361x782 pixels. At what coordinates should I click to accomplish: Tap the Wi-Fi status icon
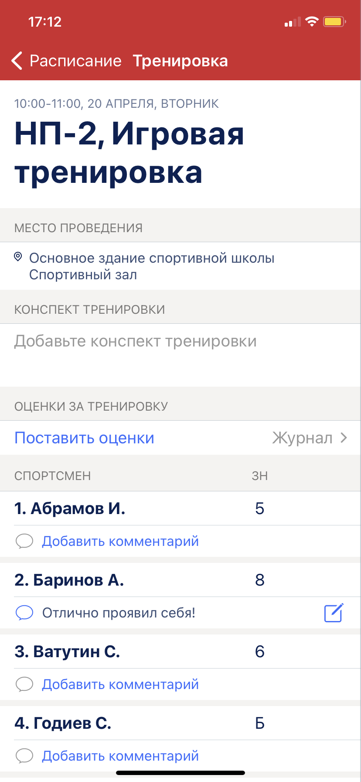[x=312, y=22]
